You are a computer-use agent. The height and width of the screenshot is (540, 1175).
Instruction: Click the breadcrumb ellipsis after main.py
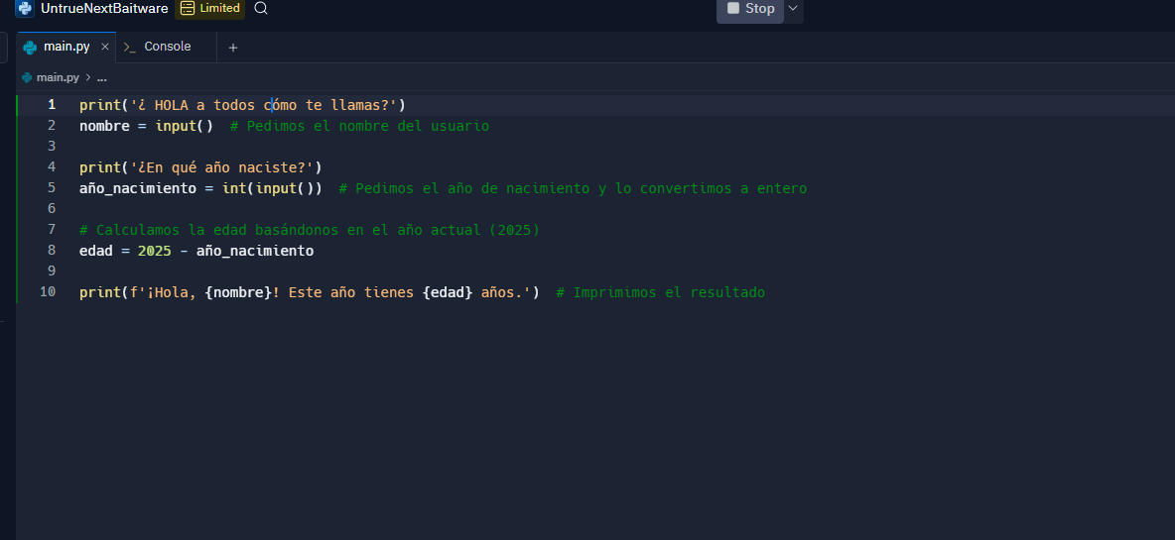[102, 77]
